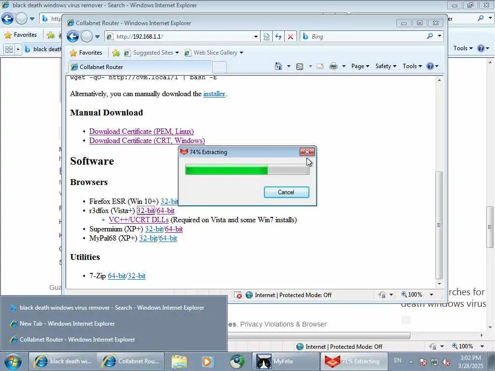This screenshot has width=495, height=371.
Task: Click the address bar showing 192.168.1.1
Action: tap(182, 37)
